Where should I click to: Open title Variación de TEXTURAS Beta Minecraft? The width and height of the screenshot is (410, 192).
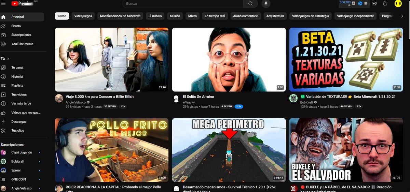click(348, 97)
